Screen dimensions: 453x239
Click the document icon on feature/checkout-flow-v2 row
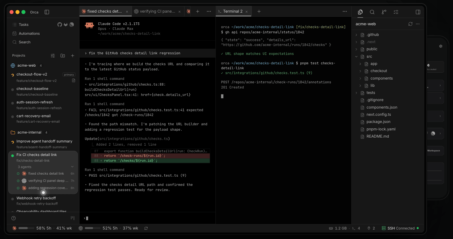(x=73, y=80)
